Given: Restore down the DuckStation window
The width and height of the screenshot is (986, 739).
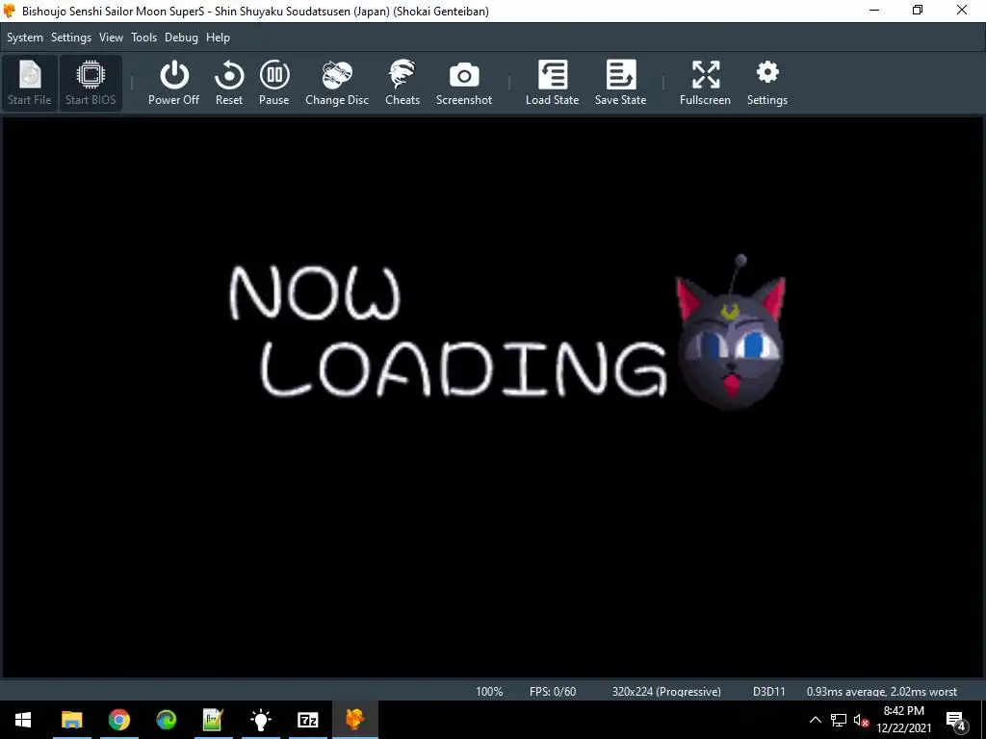Looking at the screenshot, I should (918, 10).
